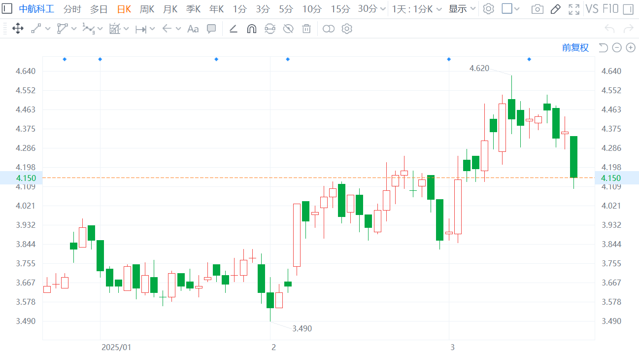Zoom in chart with plus button
The image size is (639, 357).
pos(631,47)
